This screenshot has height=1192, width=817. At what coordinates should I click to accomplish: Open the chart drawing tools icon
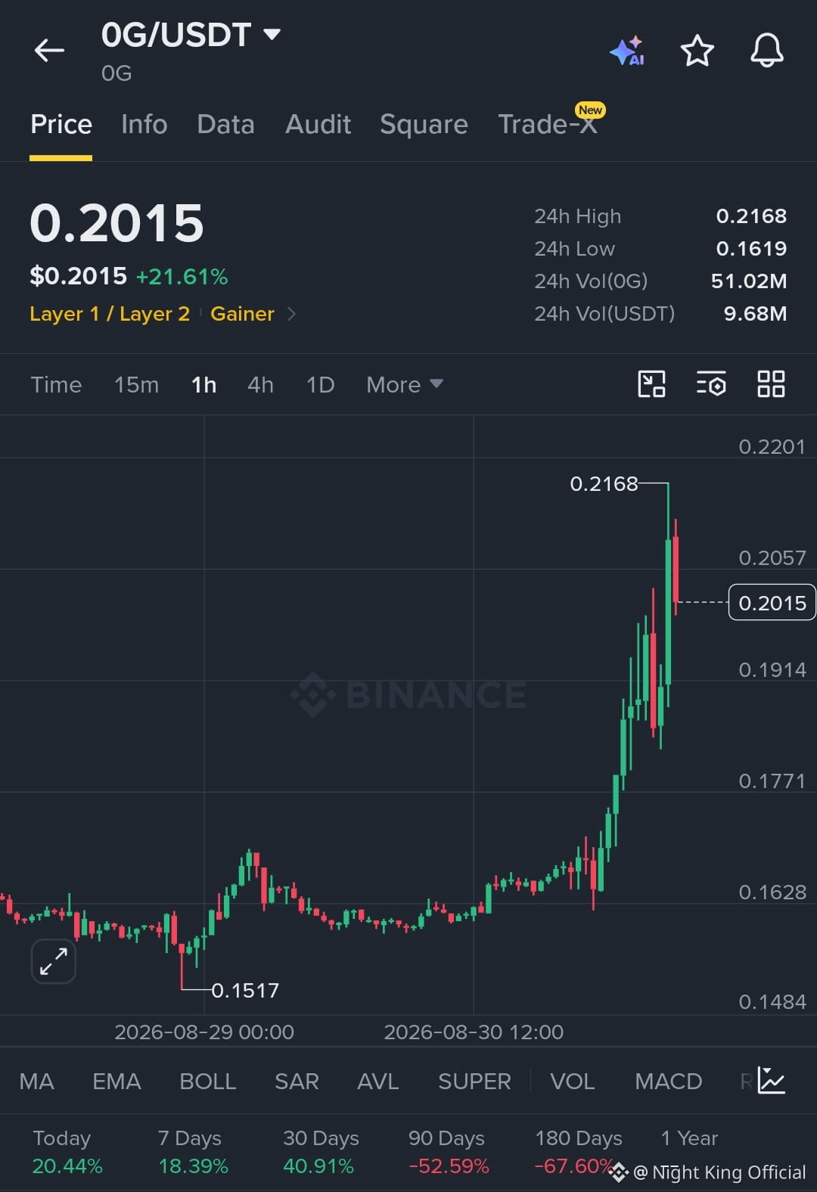coord(651,384)
